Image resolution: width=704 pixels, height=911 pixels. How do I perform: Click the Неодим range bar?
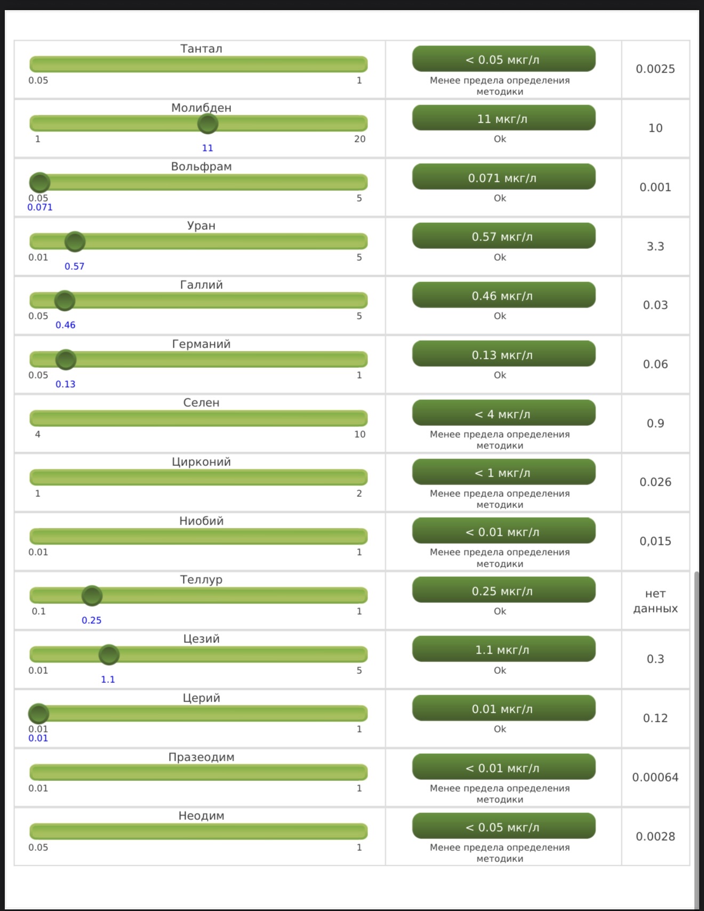coord(198,831)
